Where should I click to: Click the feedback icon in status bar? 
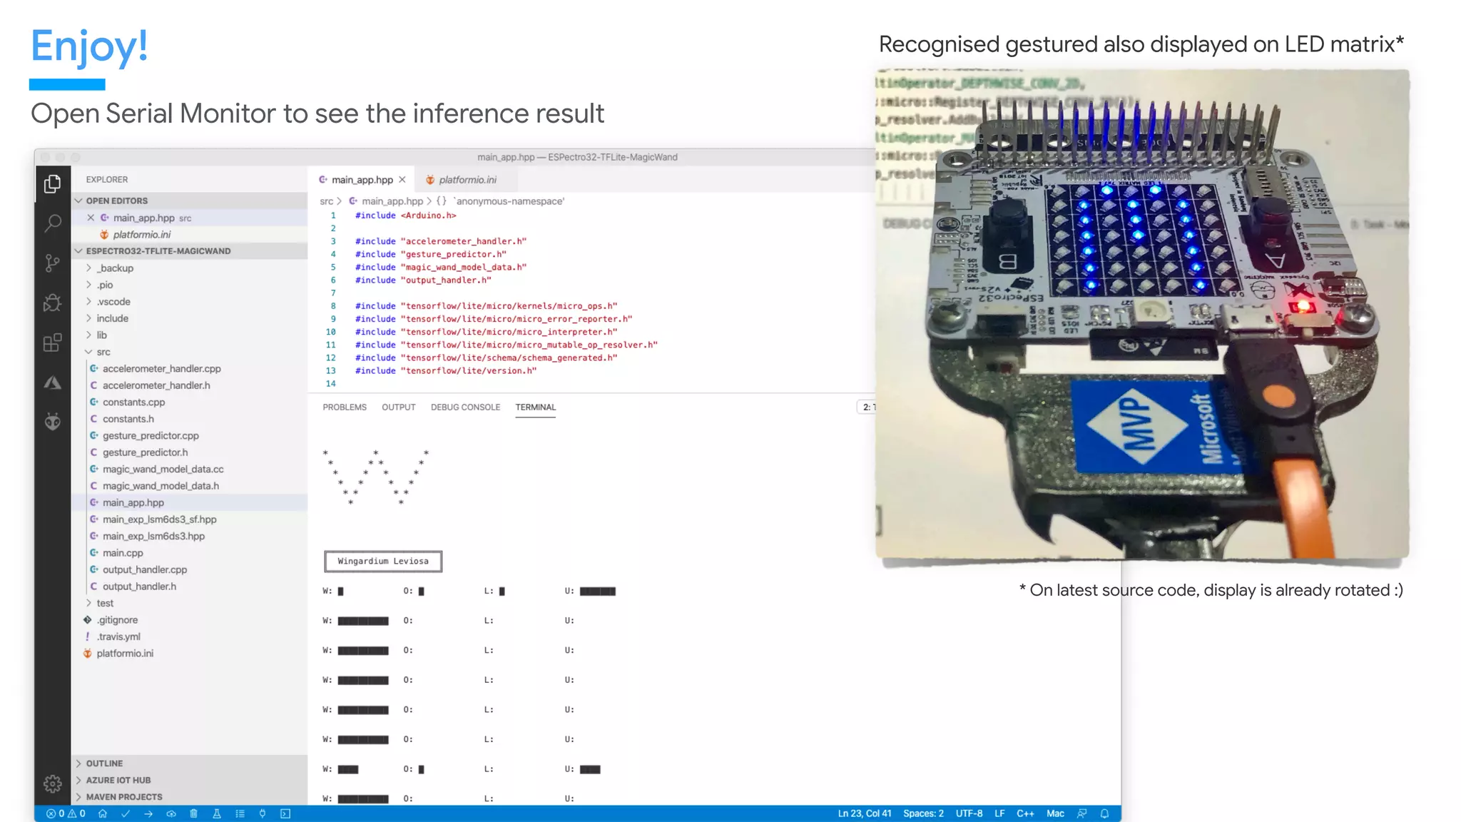click(x=1082, y=813)
